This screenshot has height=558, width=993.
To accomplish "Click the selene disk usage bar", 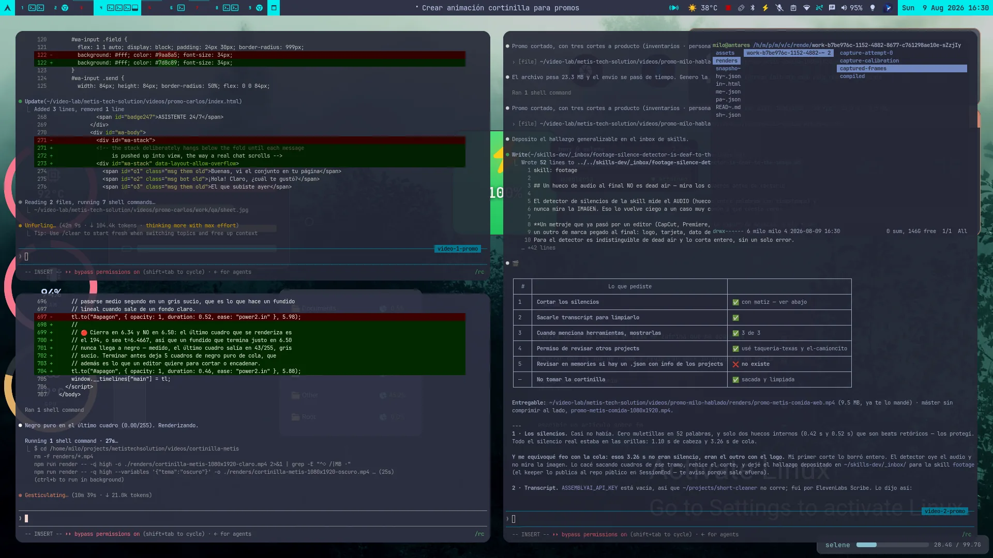I will coord(892,545).
